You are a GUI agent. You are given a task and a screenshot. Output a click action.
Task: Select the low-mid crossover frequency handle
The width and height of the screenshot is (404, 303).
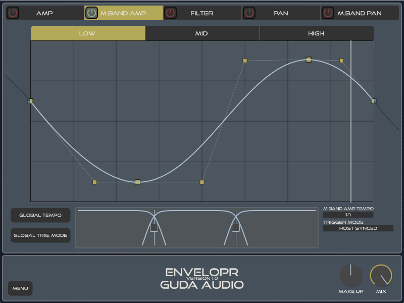coord(154,228)
